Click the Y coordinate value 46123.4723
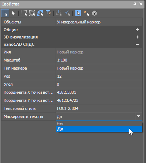Screen dimensions: 146x163 coord(99,100)
